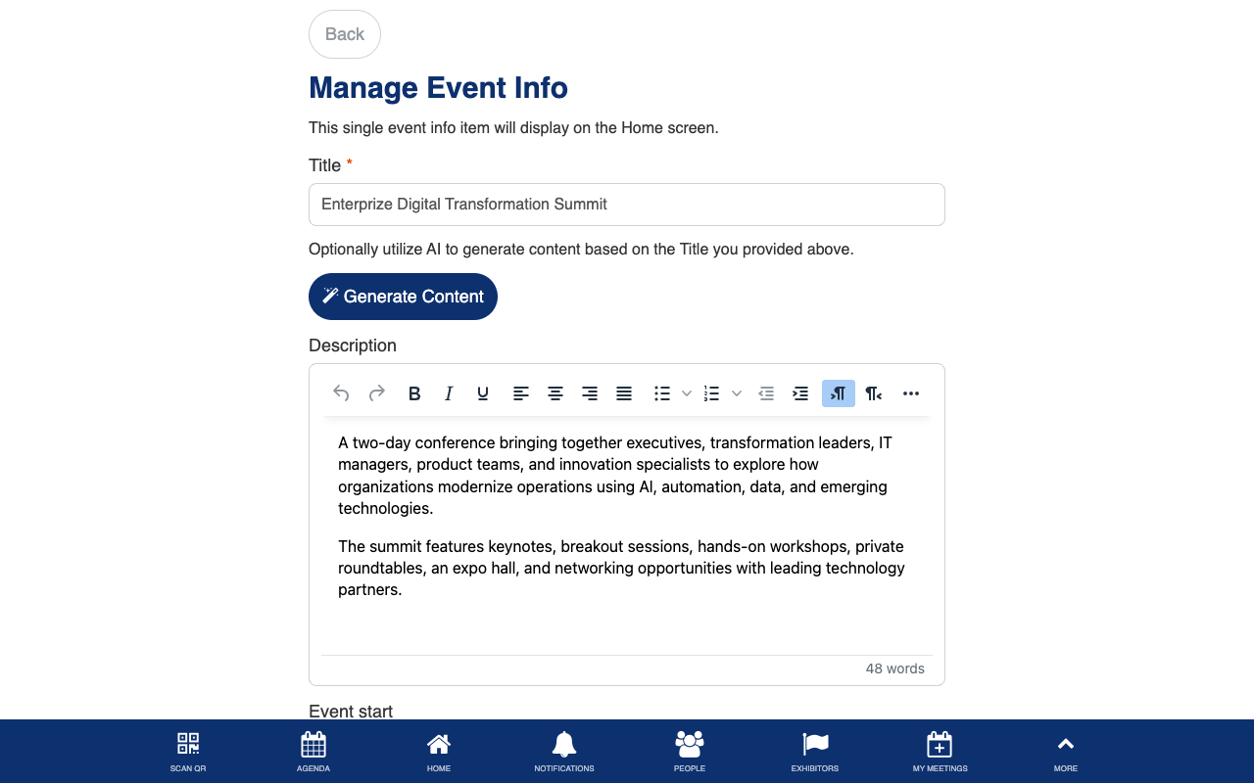The width and height of the screenshot is (1254, 783).
Task: Open the People section
Action: click(690, 752)
